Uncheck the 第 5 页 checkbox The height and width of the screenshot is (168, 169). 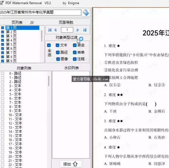tap(2, 44)
